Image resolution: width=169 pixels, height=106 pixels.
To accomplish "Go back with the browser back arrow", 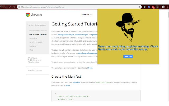I will [1, 7].
